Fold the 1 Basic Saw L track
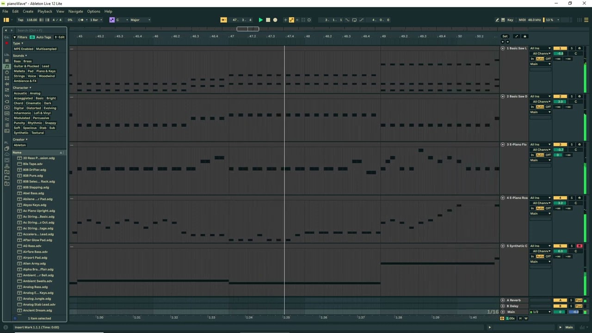Image resolution: width=592 pixels, height=333 pixels. coord(503,48)
